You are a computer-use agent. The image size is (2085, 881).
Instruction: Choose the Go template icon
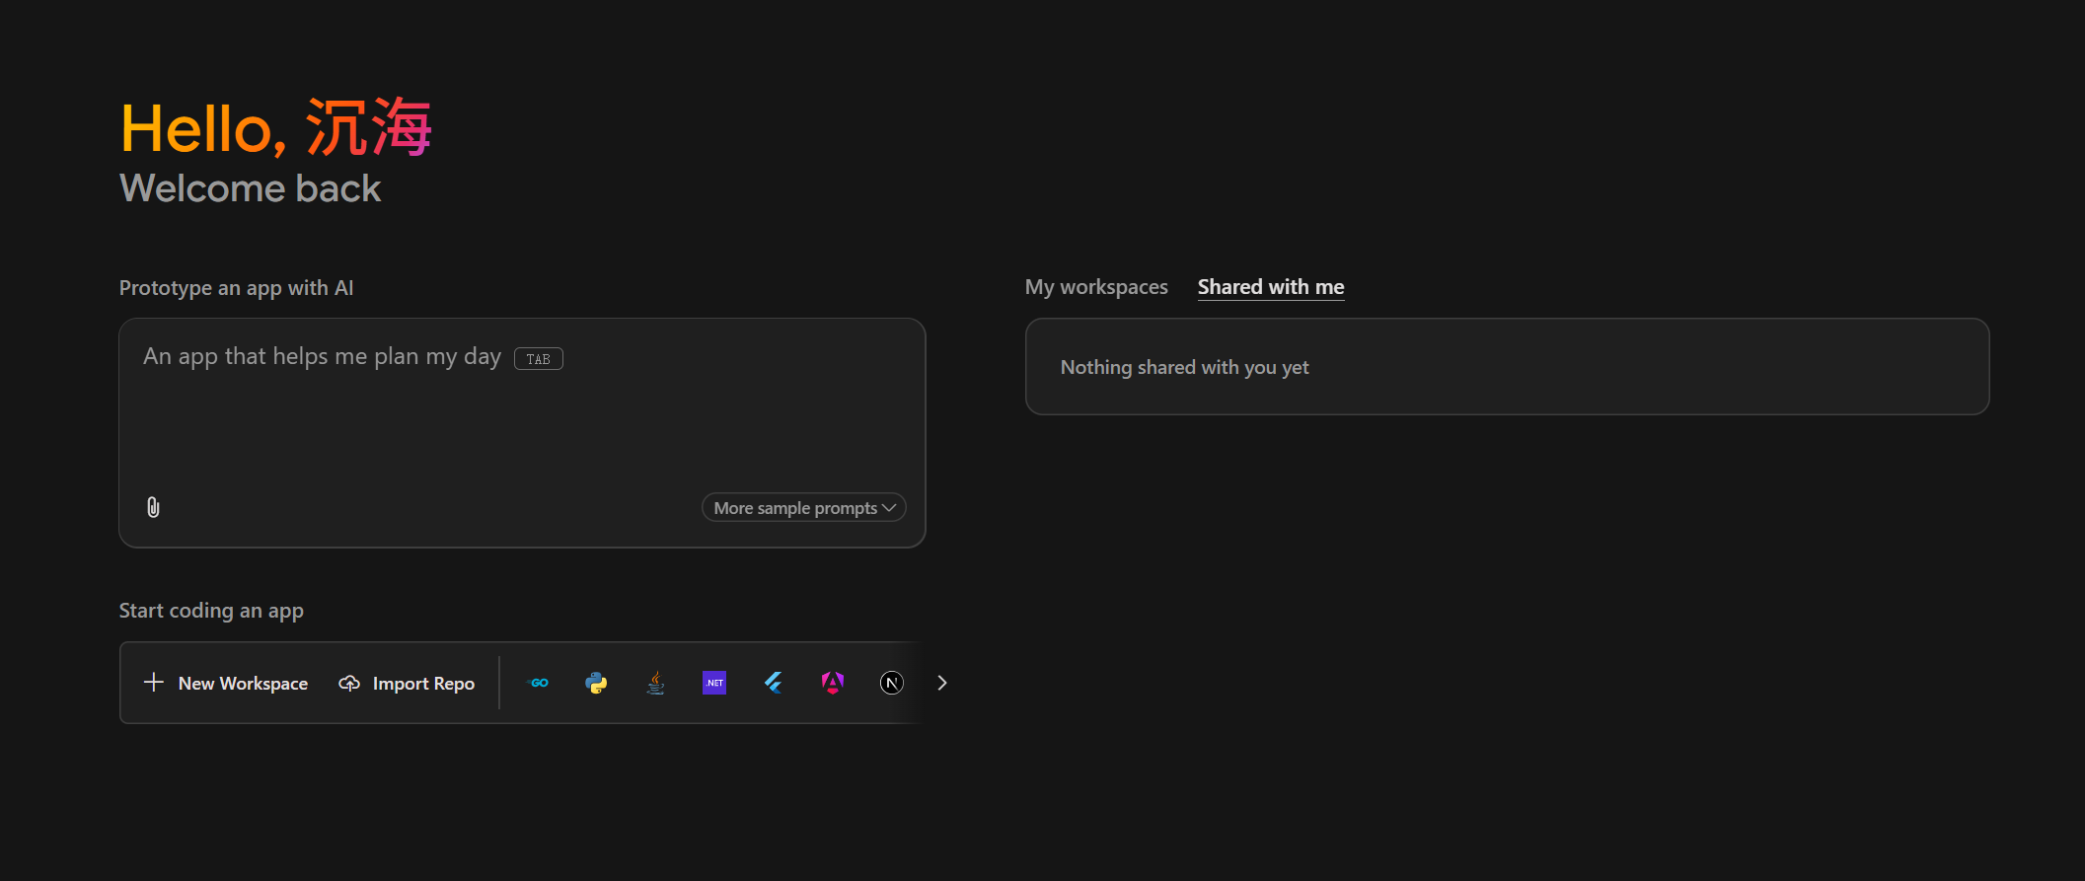tap(539, 683)
